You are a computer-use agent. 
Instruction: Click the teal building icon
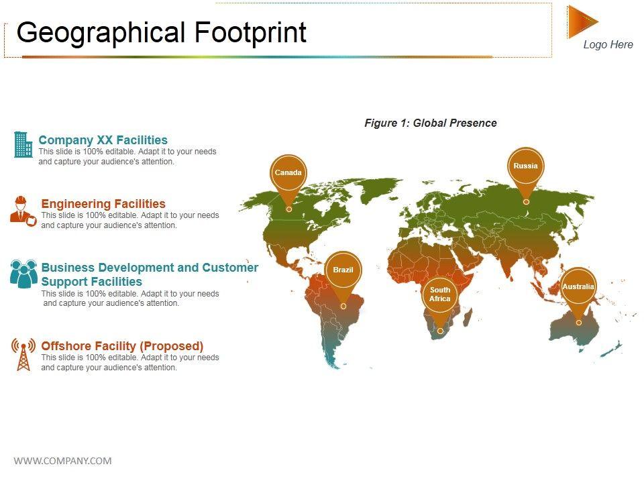point(23,145)
